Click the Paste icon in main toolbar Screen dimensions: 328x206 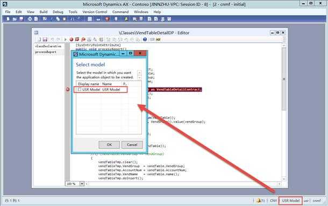pyautogui.click(x=65, y=19)
